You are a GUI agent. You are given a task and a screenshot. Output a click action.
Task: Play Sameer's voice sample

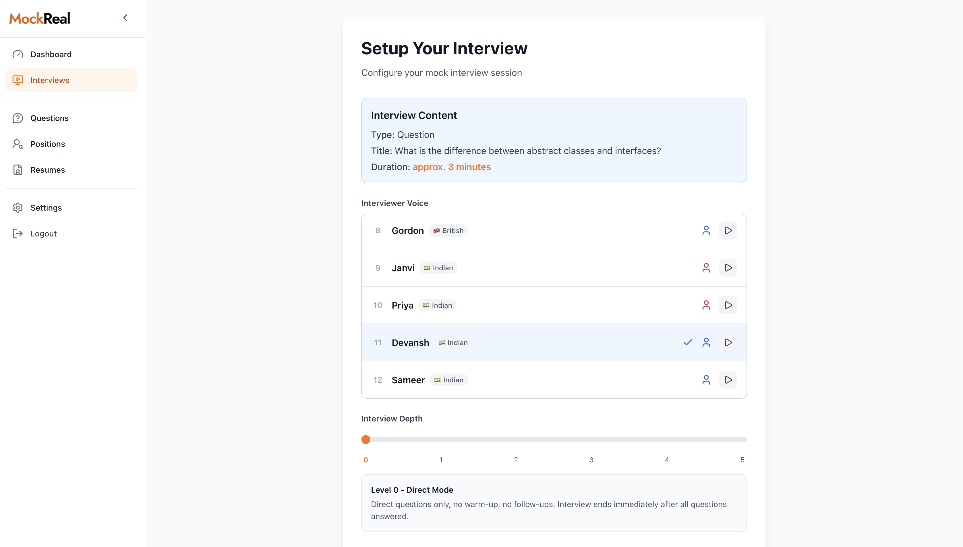pyautogui.click(x=728, y=380)
